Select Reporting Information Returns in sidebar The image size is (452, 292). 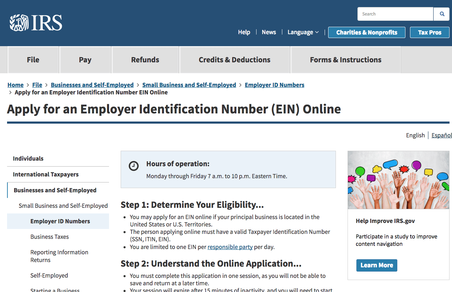59,256
